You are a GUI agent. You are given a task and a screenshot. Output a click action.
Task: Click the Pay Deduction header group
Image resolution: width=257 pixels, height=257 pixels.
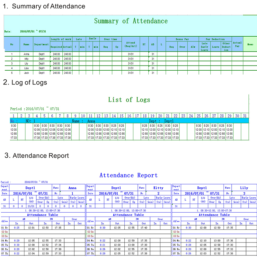coord(215,39)
